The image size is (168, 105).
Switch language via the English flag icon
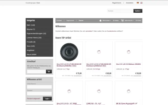pyautogui.click(x=141, y=3)
